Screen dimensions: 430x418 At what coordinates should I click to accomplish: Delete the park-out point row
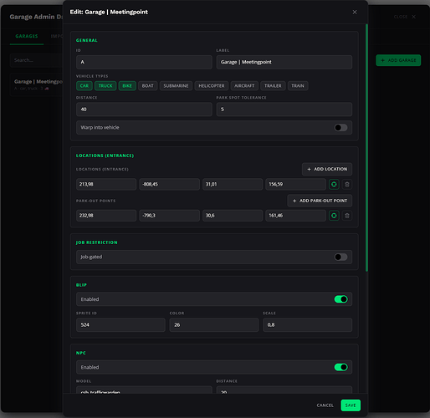(x=347, y=216)
